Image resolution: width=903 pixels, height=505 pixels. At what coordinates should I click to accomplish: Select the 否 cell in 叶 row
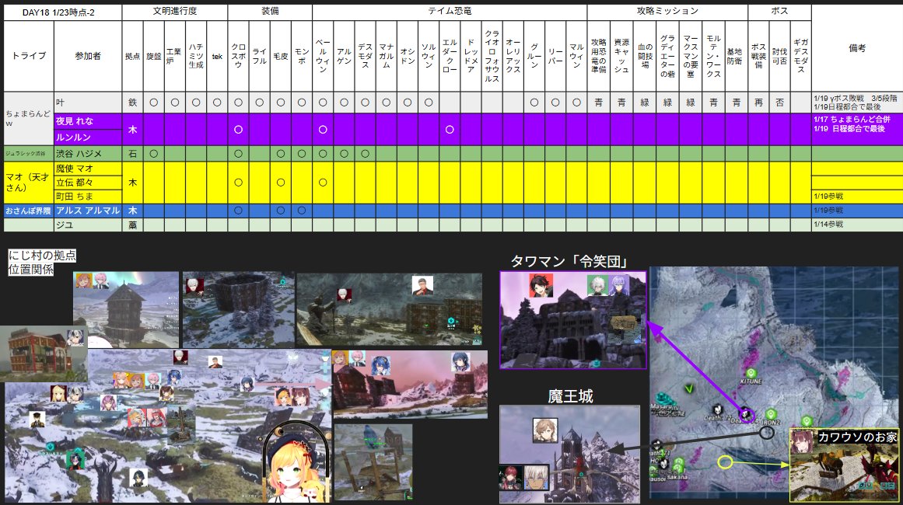[779, 103]
